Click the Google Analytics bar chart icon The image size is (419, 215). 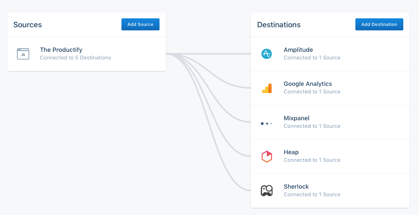267,88
